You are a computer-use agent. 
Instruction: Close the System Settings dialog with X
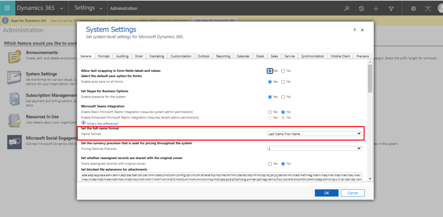tap(362, 30)
